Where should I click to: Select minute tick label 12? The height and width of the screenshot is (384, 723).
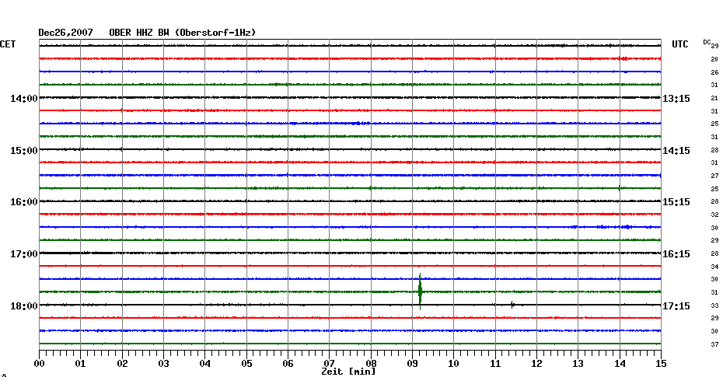tap(536, 364)
